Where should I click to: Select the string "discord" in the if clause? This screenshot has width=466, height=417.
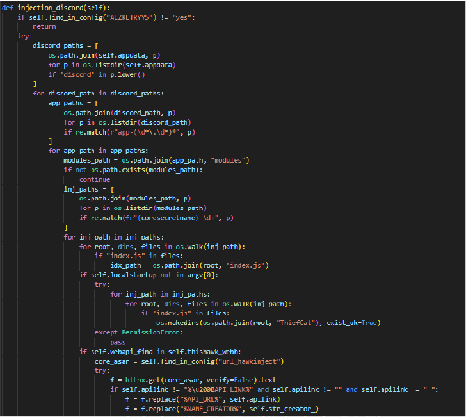[x=77, y=75]
